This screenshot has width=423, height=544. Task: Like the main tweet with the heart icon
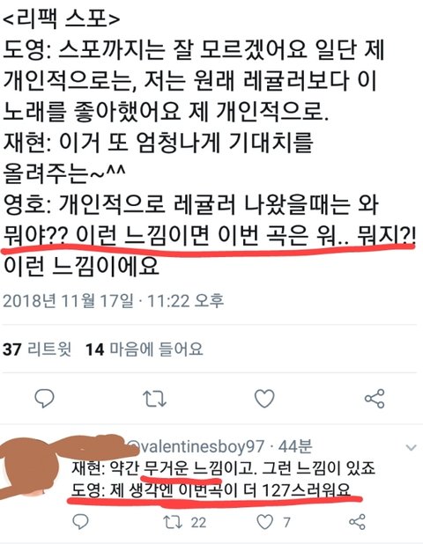tap(264, 398)
